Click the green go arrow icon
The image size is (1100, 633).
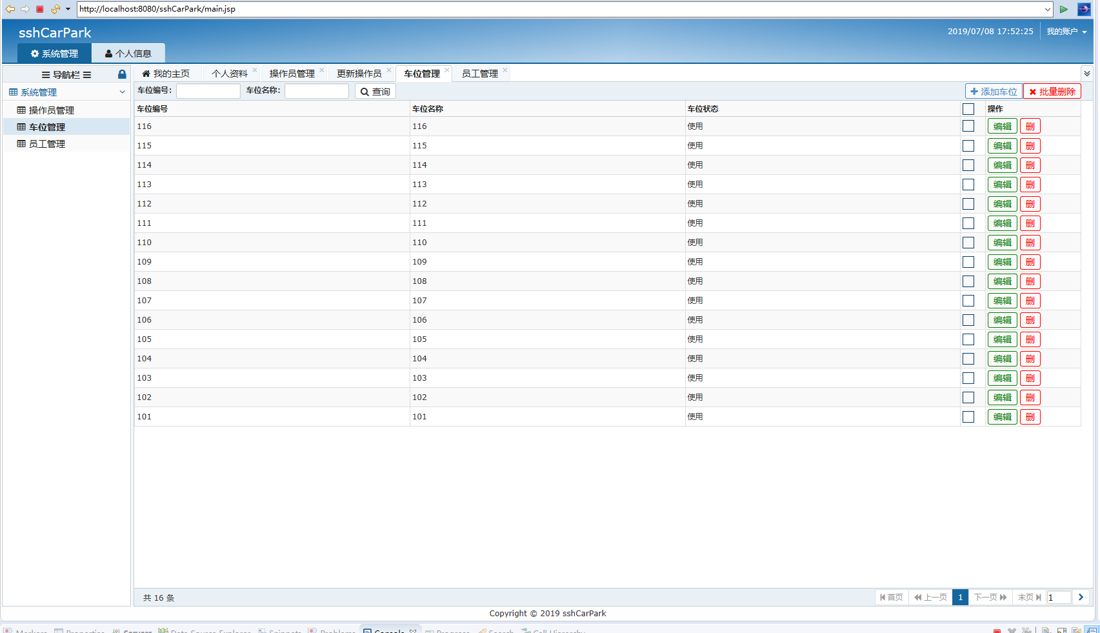(x=1063, y=9)
